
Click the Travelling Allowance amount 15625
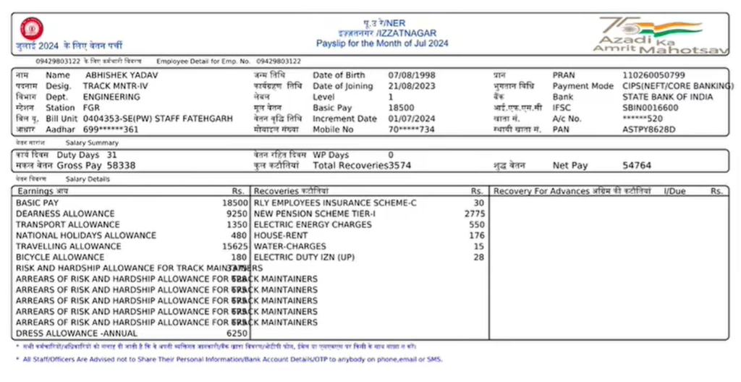click(x=235, y=246)
